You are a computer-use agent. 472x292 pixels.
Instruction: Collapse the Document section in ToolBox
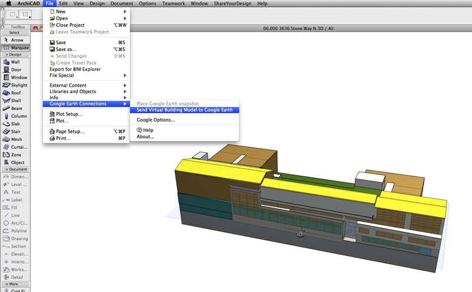(x=15, y=169)
